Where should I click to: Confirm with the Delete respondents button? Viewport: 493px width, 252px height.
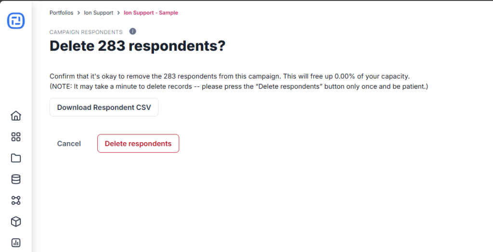click(x=138, y=144)
